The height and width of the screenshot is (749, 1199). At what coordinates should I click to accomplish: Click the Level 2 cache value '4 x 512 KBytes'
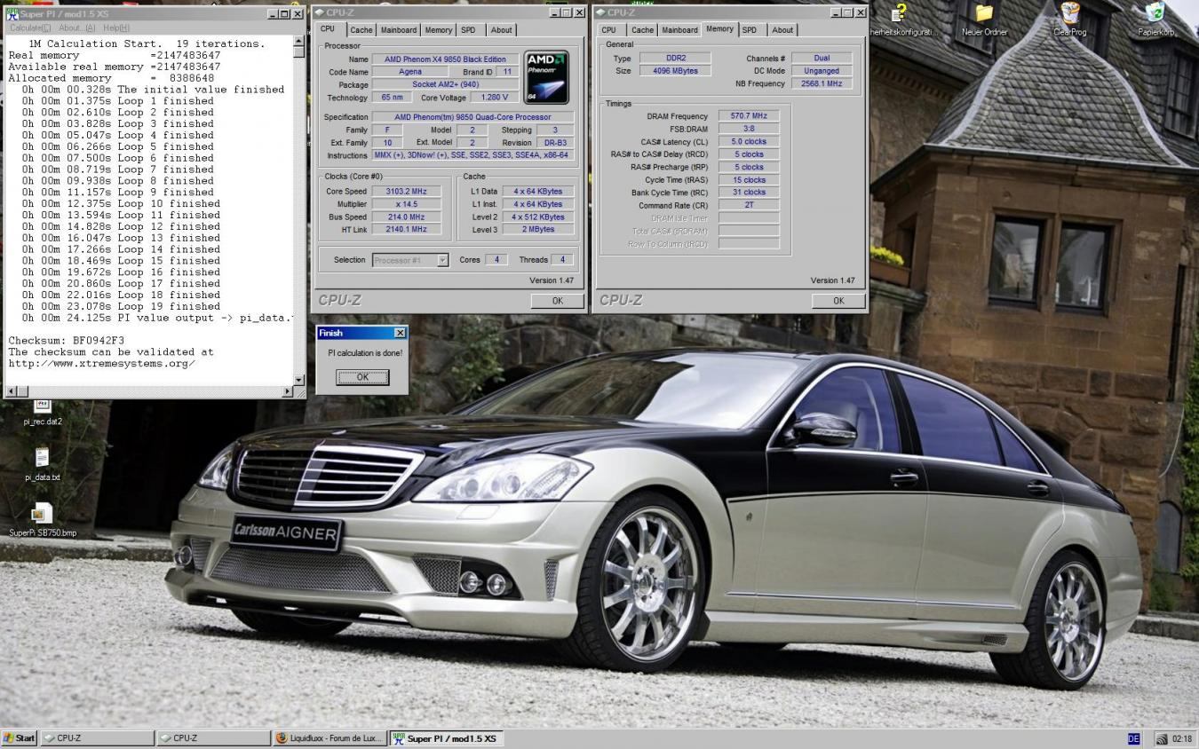(538, 217)
